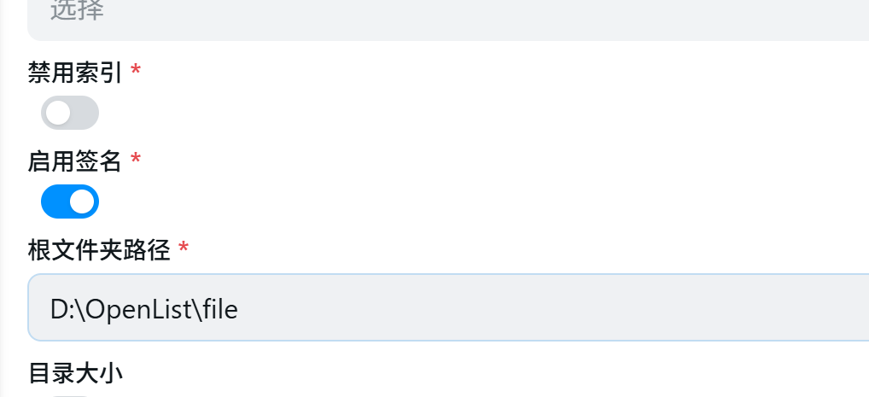Viewport: 869px width, 397px height.
Task: Click the 禁用索引 label
Action: pos(75,73)
